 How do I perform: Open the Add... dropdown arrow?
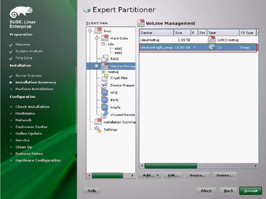(x=158, y=175)
